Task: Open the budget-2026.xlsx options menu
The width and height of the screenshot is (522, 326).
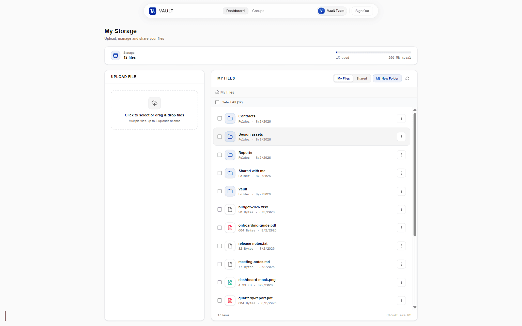Action: (401, 210)
